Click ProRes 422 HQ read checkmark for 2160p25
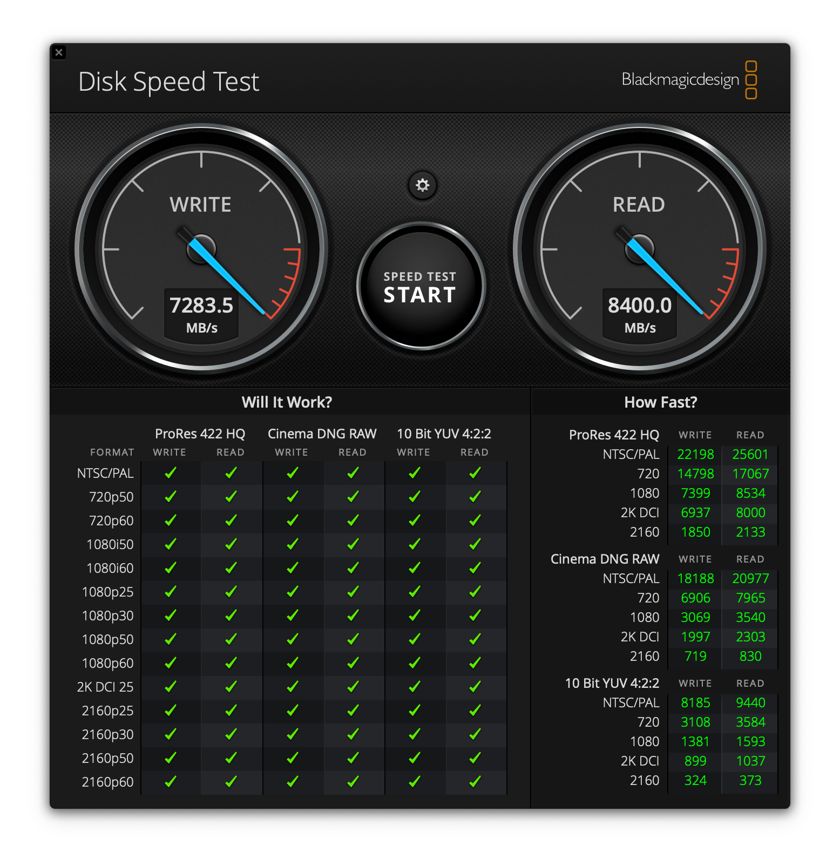840x866 pixels. 231,711
